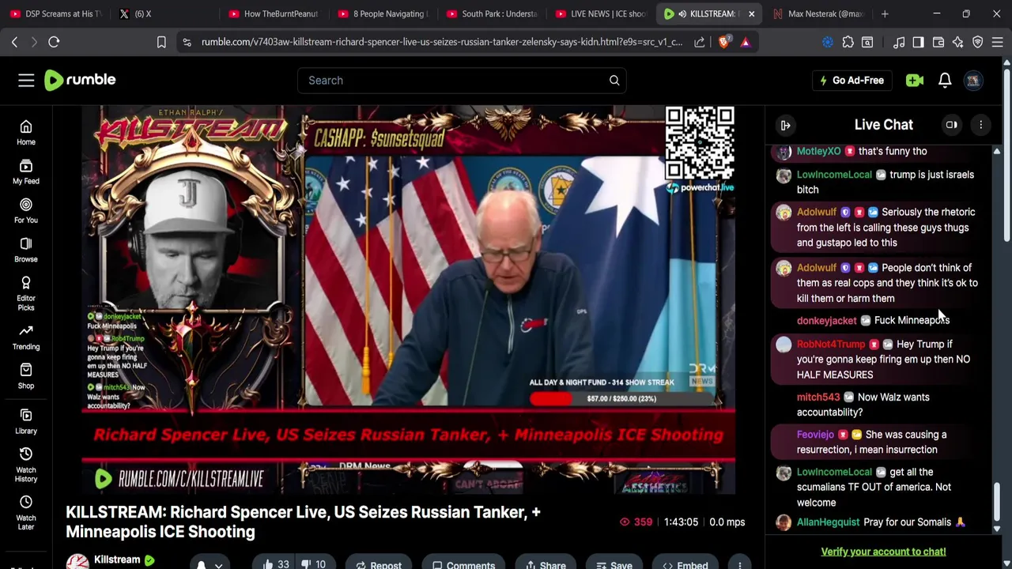Open Browse in the sidebar
Image resolution: width=1012 pixels, height=569 pixels.
tap(26, 250)
